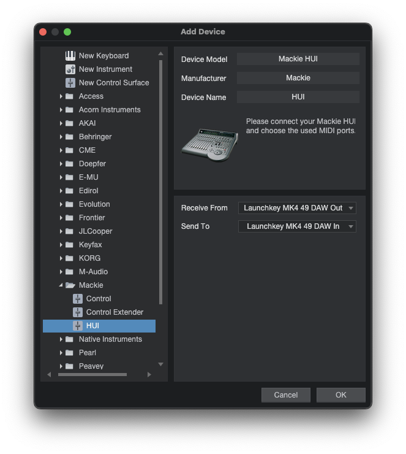Screen dimensions: 406x454
Task: Click the scroll up arrow
Action: click(160, 53)
